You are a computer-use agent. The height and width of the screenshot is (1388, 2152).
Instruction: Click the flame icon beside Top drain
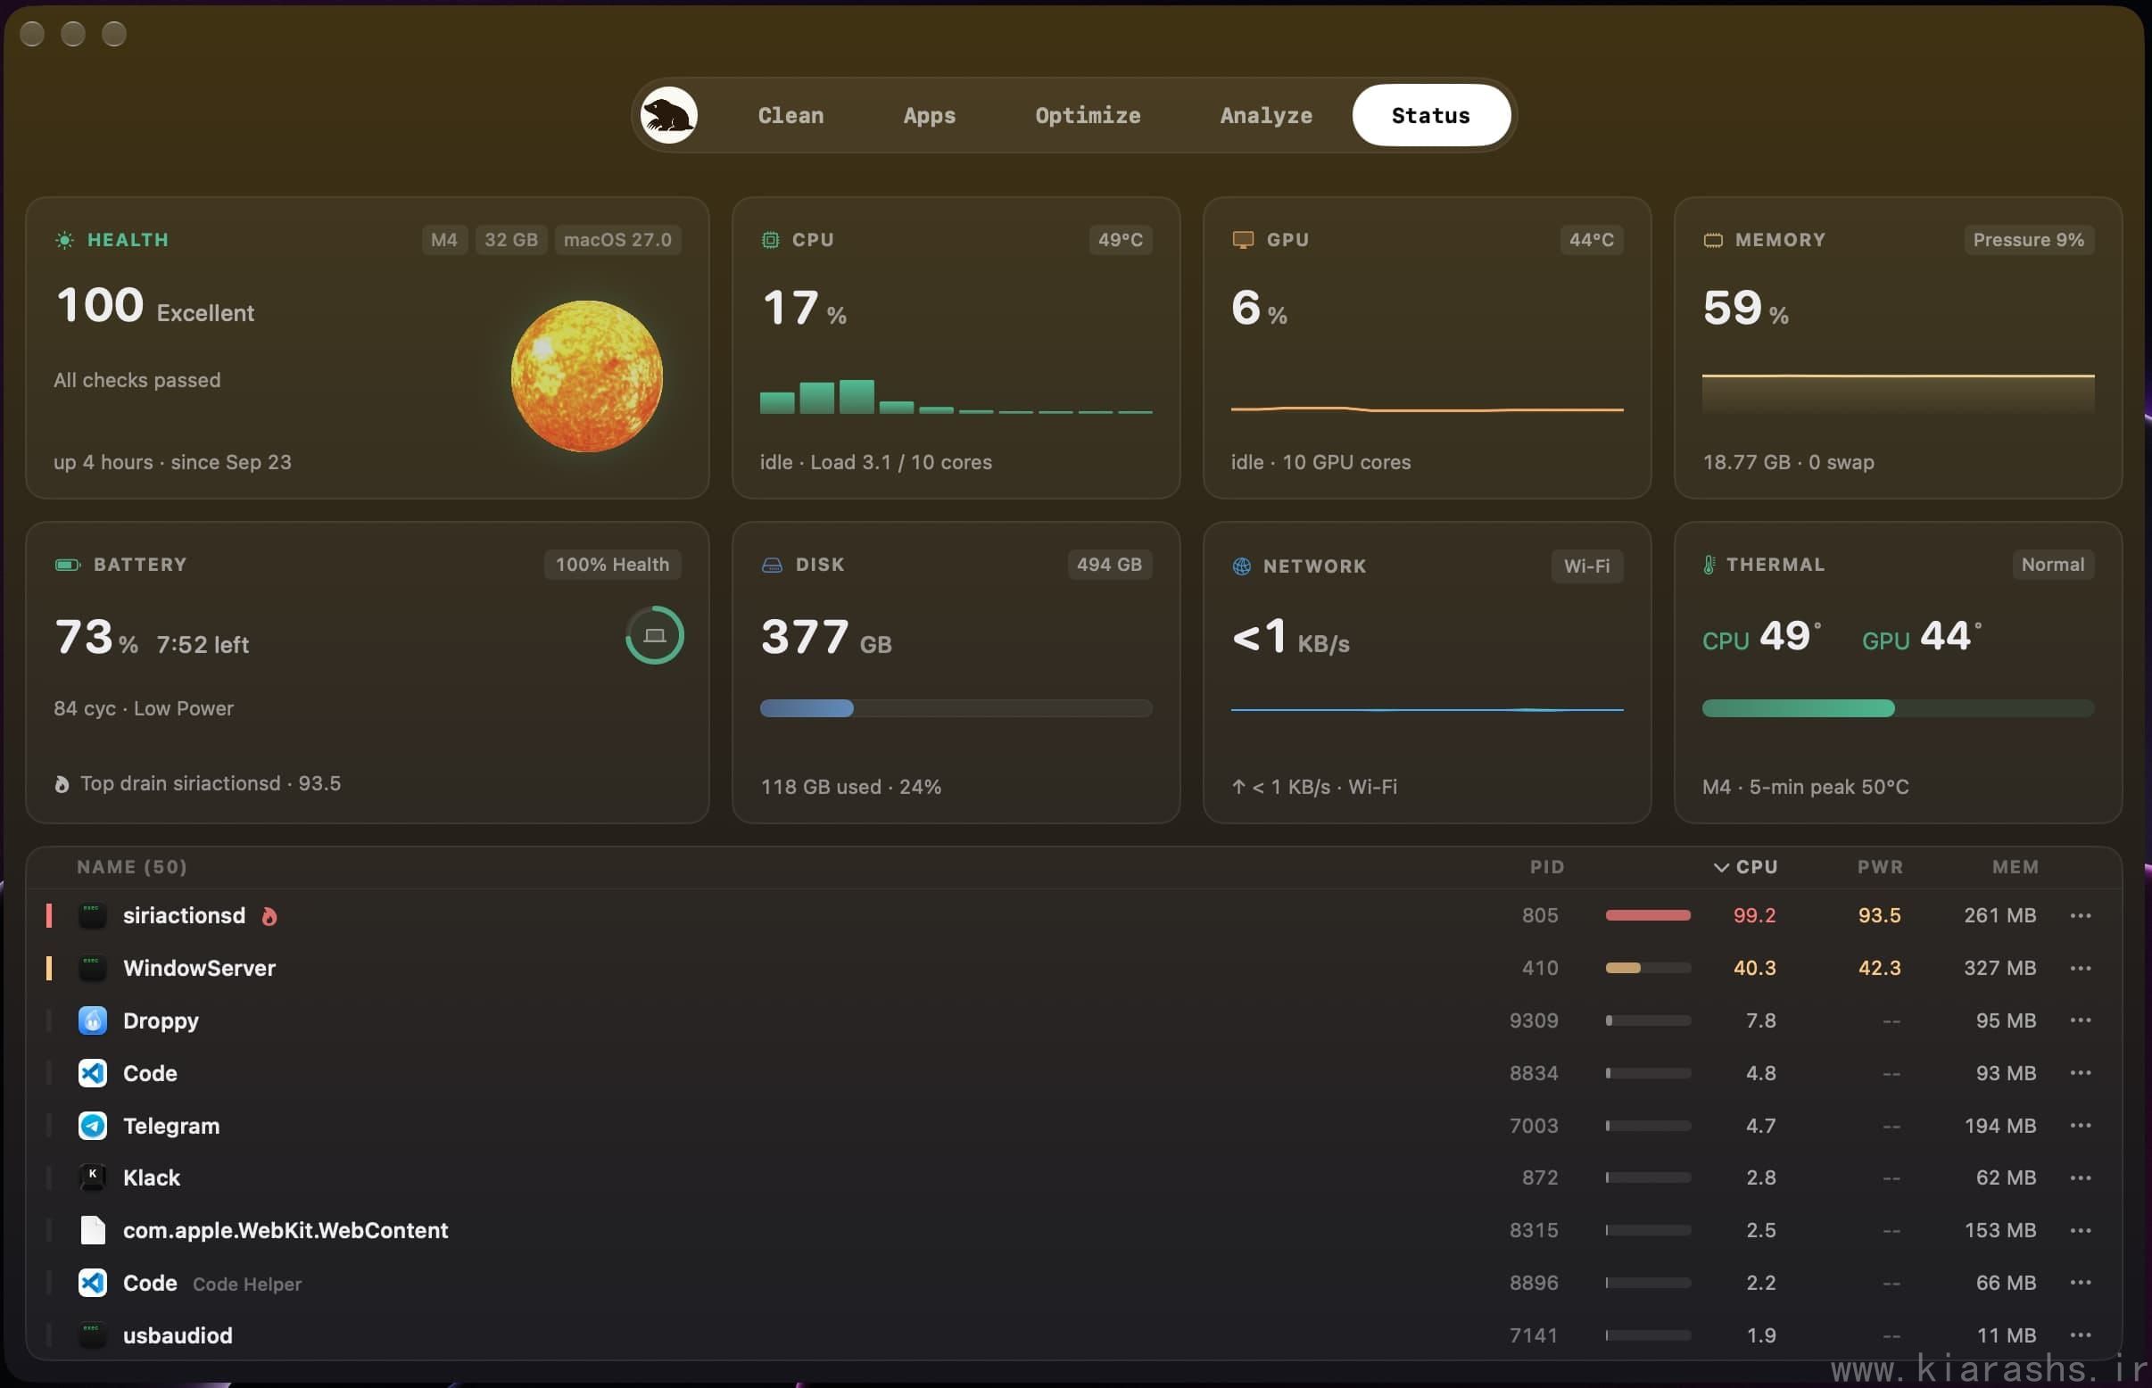point(62,784)
